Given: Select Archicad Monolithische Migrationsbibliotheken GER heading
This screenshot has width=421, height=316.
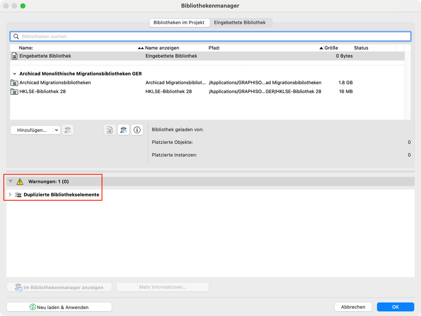Looking at the screenshot, I should [x=80, y=74].
